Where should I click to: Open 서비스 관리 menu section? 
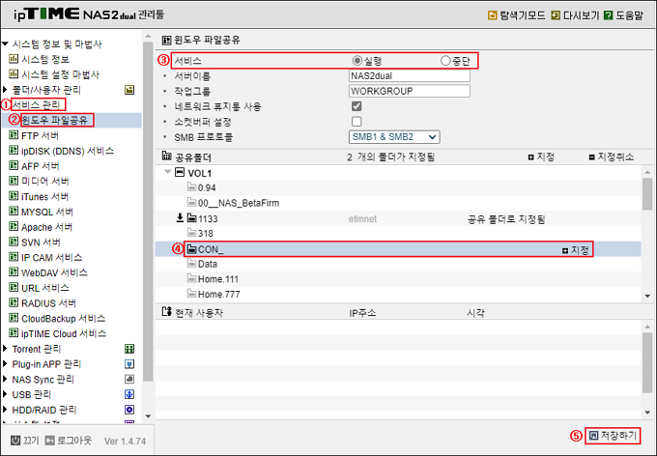click(36, 104)
